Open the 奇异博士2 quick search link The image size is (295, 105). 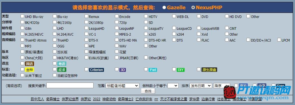click(x=126, y=99)
